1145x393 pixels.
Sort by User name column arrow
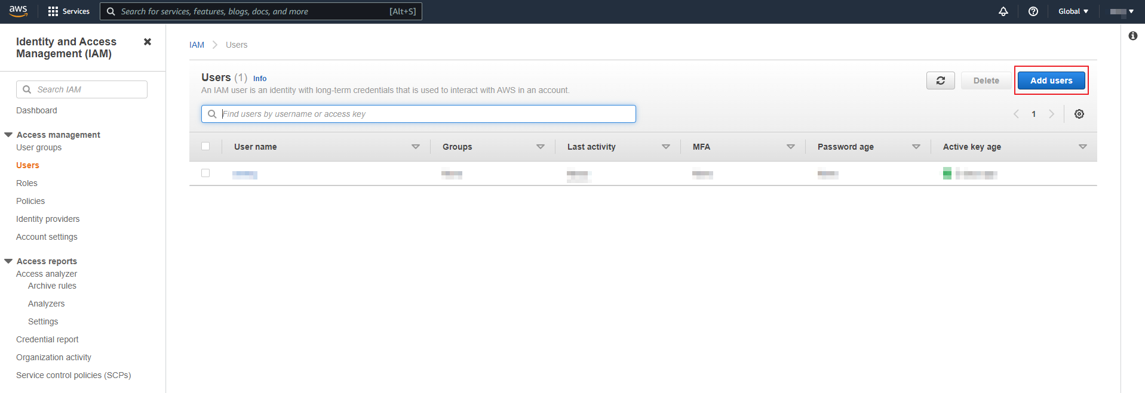click(x=416, y=147)
